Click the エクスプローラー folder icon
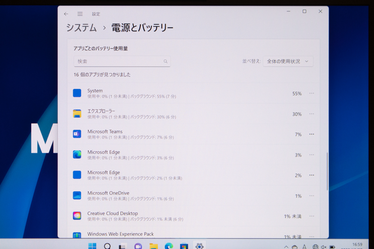This screenshot has height=249, width=374. coord(77,114)
